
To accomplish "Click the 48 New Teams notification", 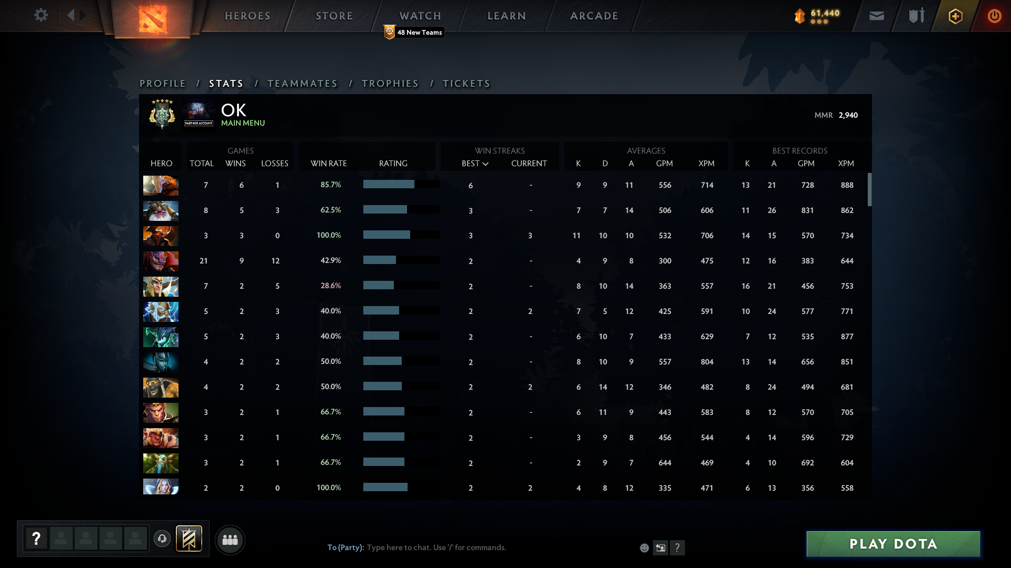I will click(x=414, y=32).
